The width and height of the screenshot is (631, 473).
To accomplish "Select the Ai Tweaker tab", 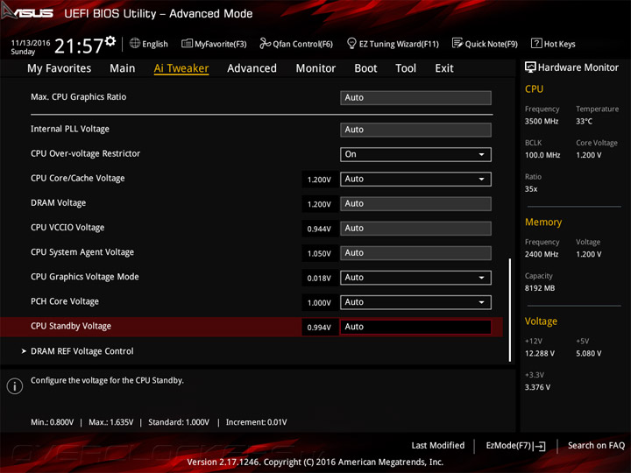I will (181, 68).
